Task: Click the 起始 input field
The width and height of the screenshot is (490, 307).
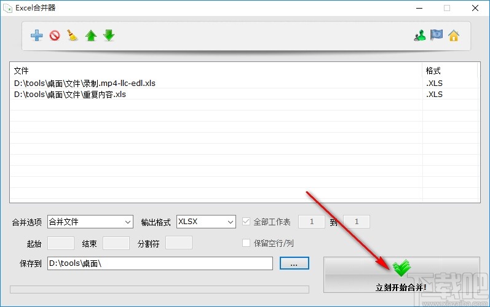Action: pos(61,243)
